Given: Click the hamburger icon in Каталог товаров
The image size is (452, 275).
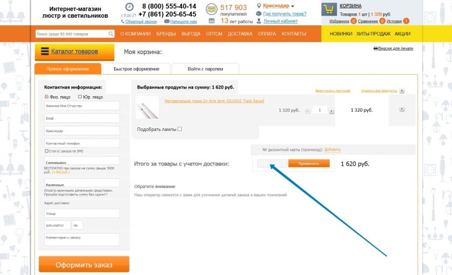Looking at the screenshot, I should [x=45, y=51].
